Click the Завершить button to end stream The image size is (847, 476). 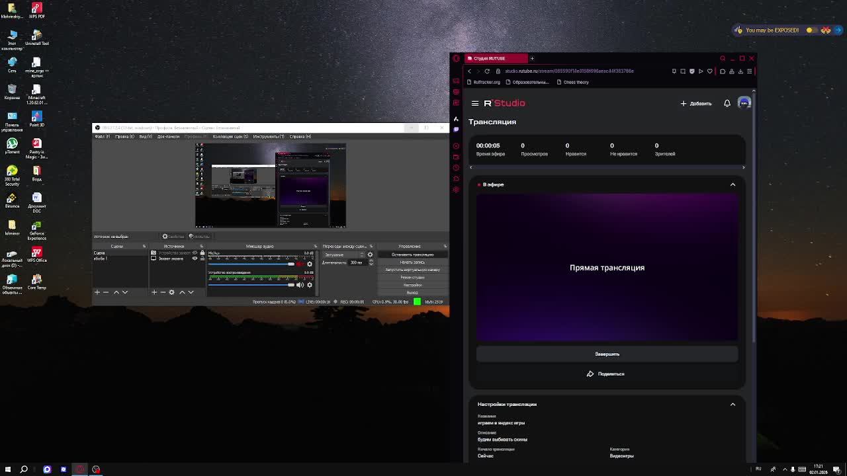[607, 354]
